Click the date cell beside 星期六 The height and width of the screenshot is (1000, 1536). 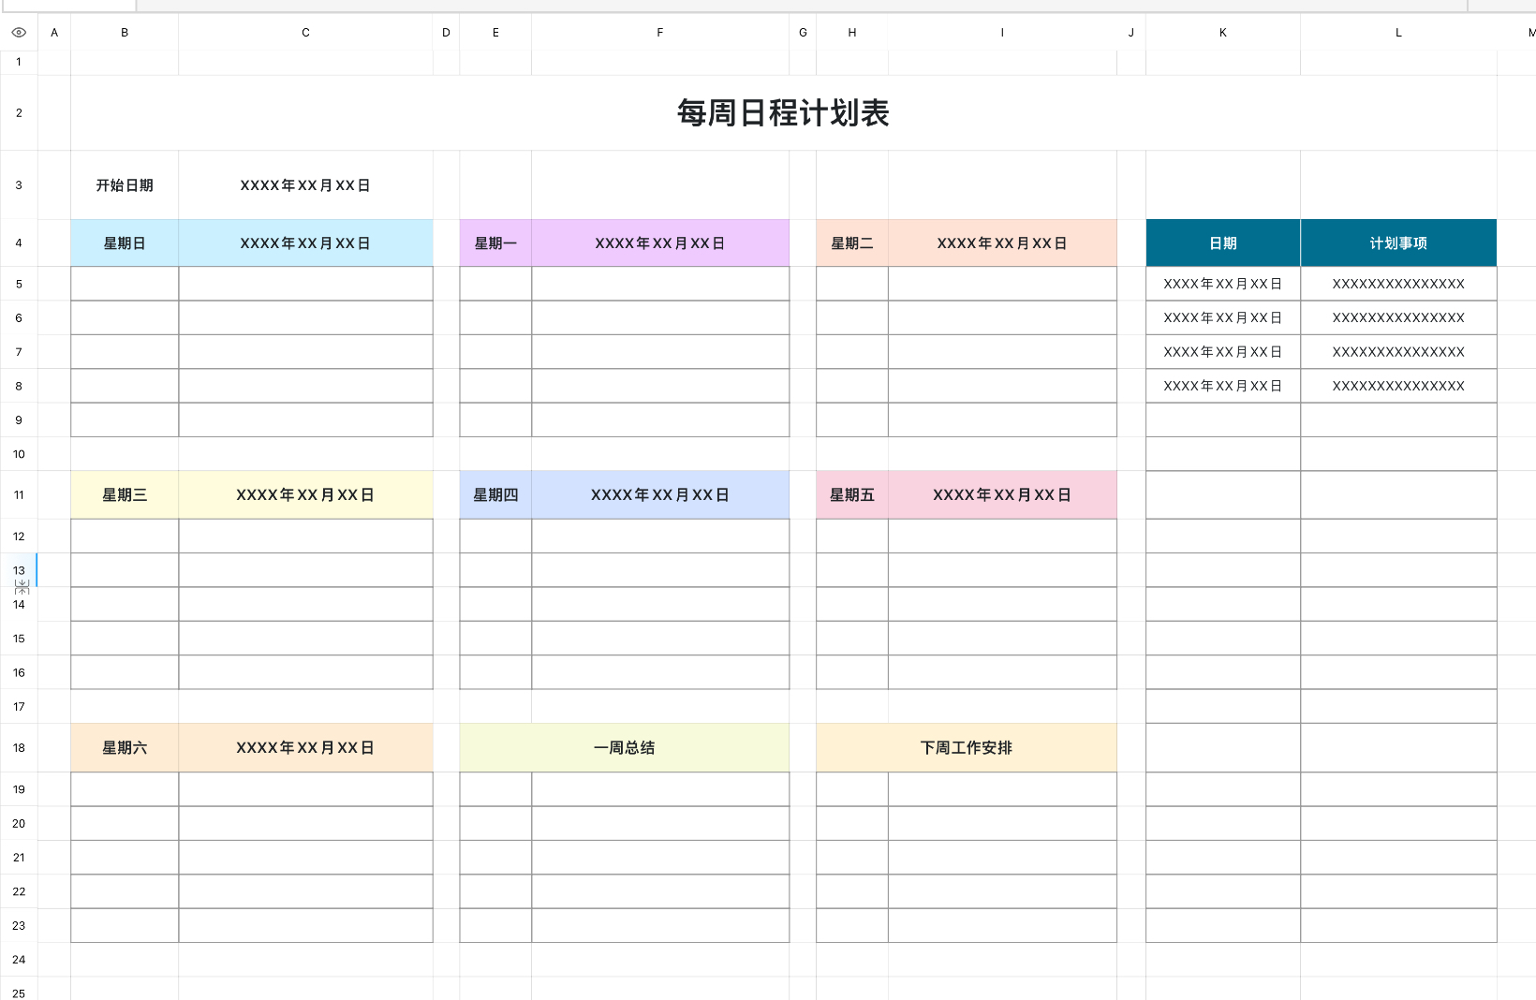(305, 748)
